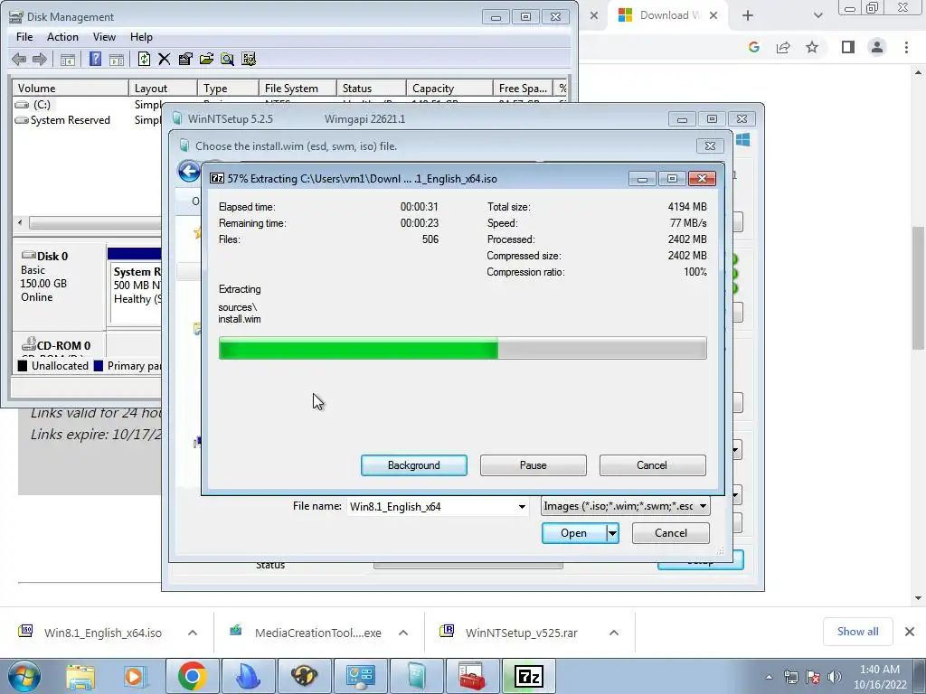Open the Images file type filter dropdown
Viewport: 926px width, 694px height.
[x=626, y=506]
